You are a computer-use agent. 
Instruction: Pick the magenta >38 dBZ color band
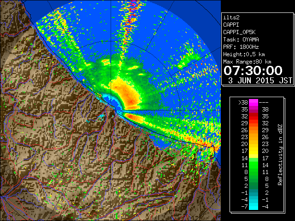click(254, 103)
